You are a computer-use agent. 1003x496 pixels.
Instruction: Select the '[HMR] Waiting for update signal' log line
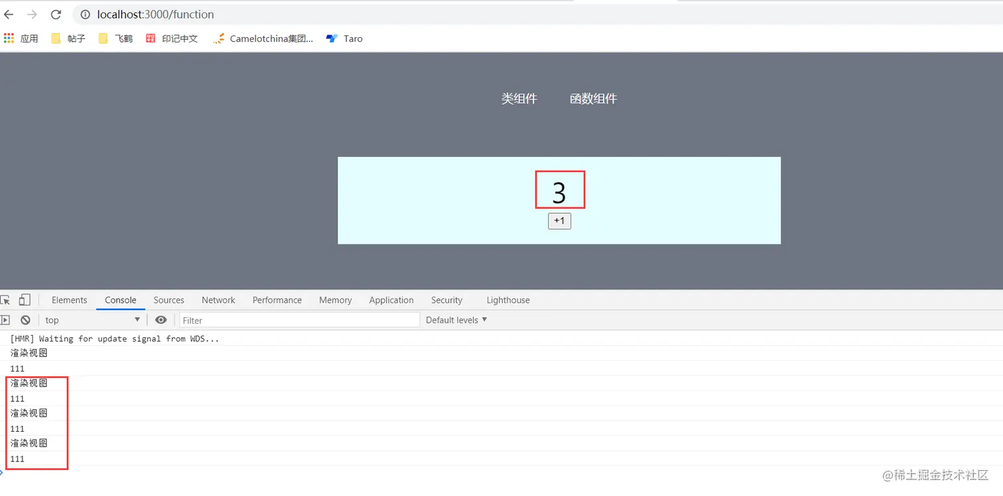(x=114, y=338)
